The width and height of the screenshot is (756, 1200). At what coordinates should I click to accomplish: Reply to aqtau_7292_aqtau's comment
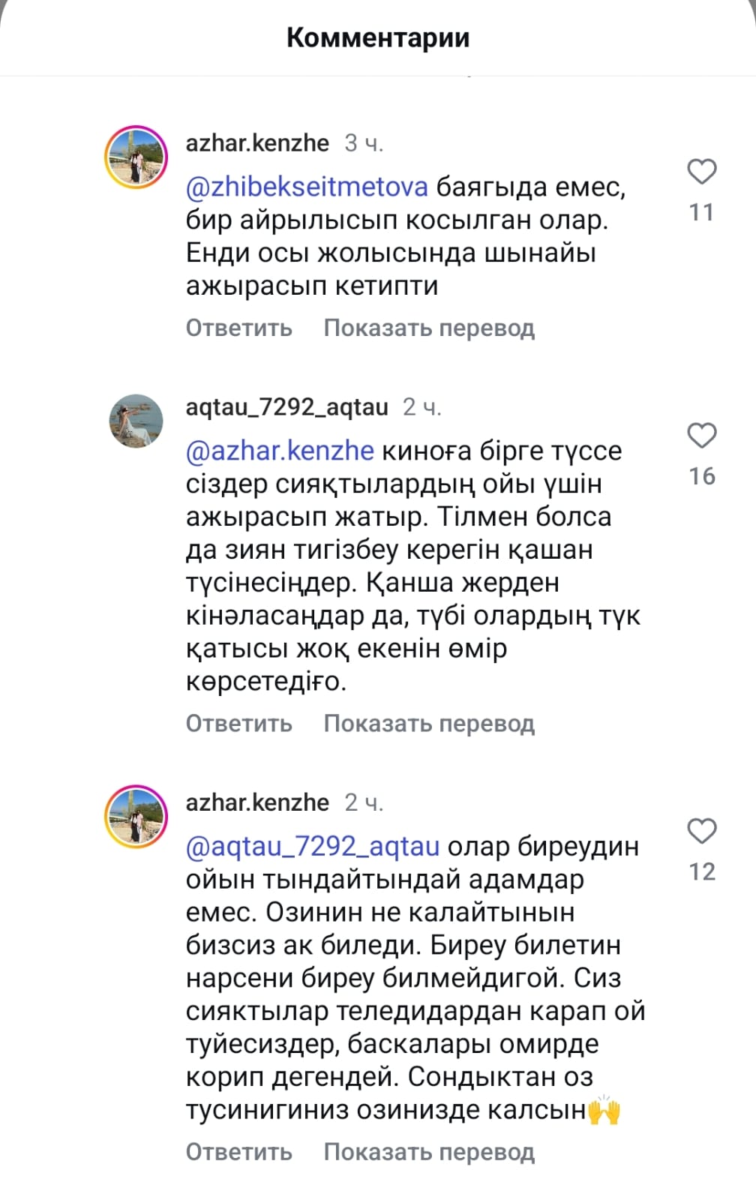coord(238,724)
